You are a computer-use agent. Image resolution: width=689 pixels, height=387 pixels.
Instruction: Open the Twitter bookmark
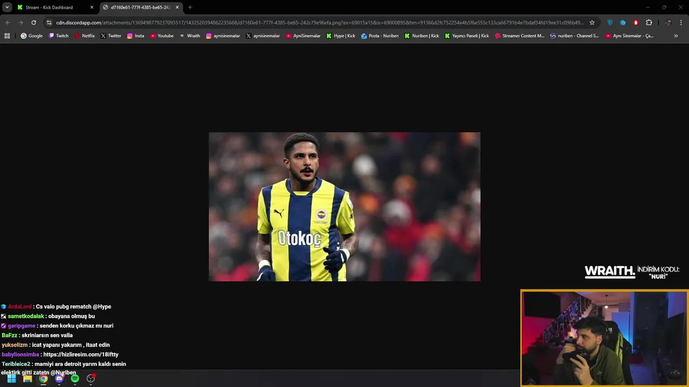[x=111, y=36]
